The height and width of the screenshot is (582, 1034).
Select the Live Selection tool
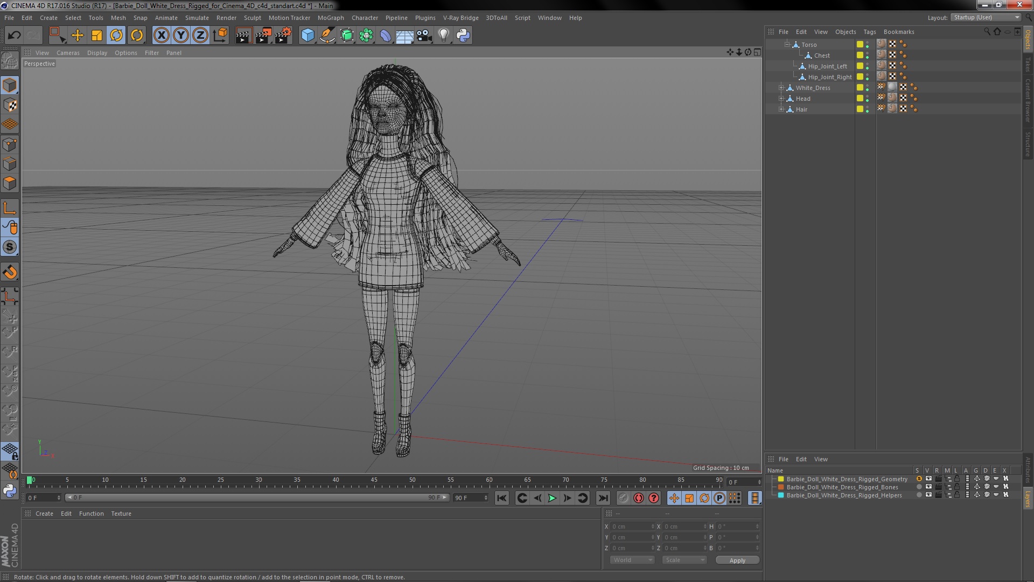[x=57, y=36]
